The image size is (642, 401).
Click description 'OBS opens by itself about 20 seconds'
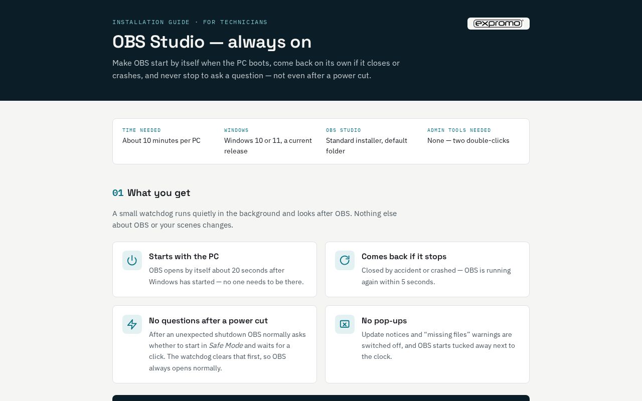(x=226, y=276)
